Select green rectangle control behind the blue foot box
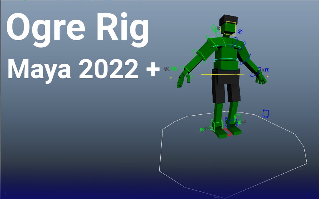This screenshot has height=199, width=319. point(237,118)
